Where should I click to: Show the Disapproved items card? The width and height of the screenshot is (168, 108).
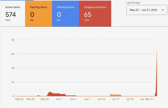tap(95, 13)
